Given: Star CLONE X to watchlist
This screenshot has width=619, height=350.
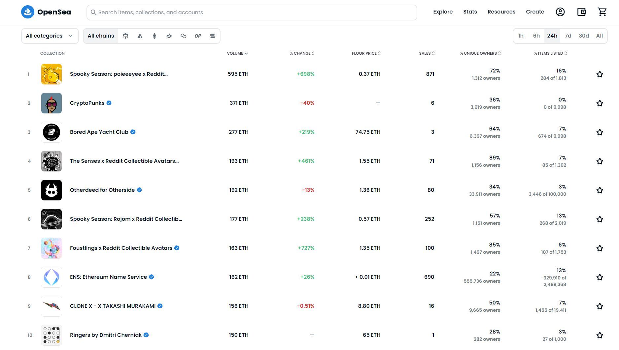Looking at the screenshot, I should click(x=600, y=306).
